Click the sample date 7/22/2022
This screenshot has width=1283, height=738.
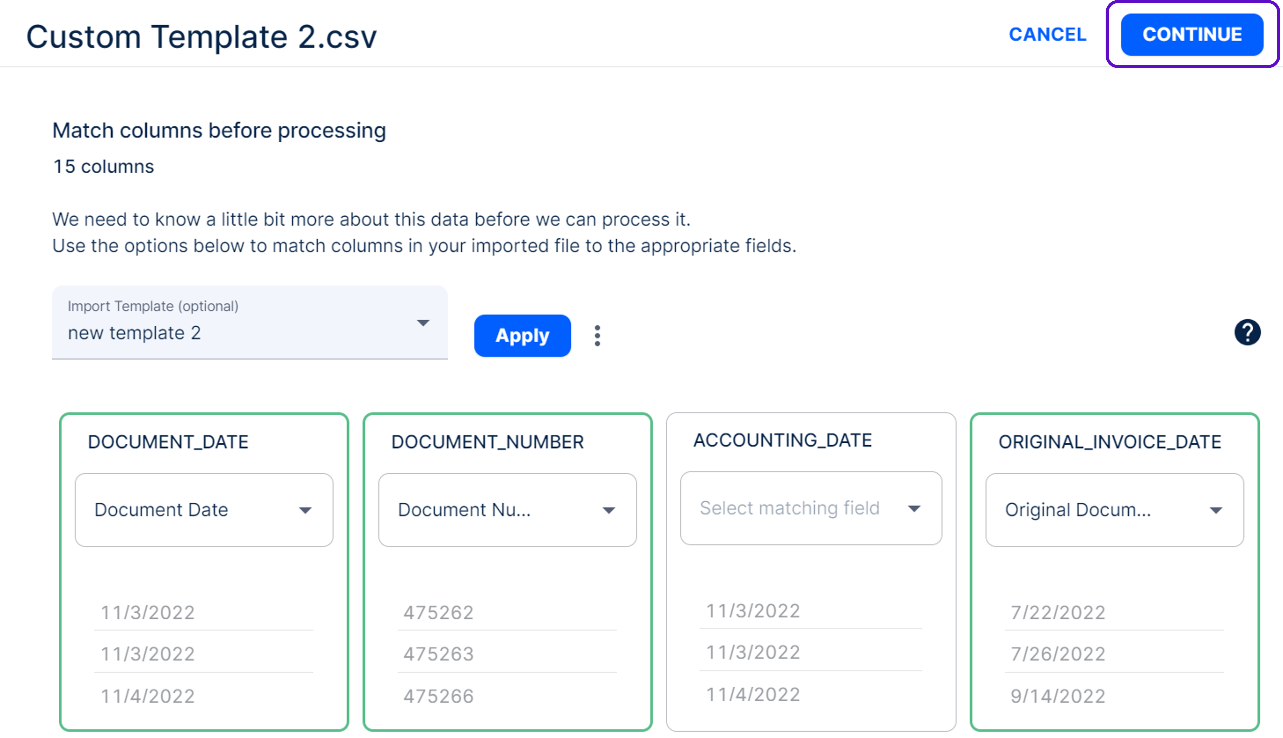click(x=1057, y=613)
